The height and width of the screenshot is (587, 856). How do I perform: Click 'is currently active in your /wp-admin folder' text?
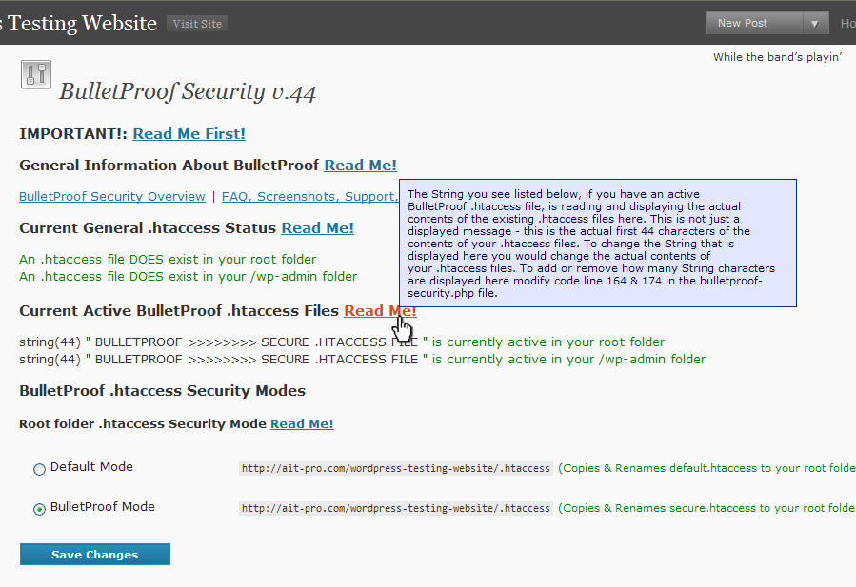click(568, 360)
